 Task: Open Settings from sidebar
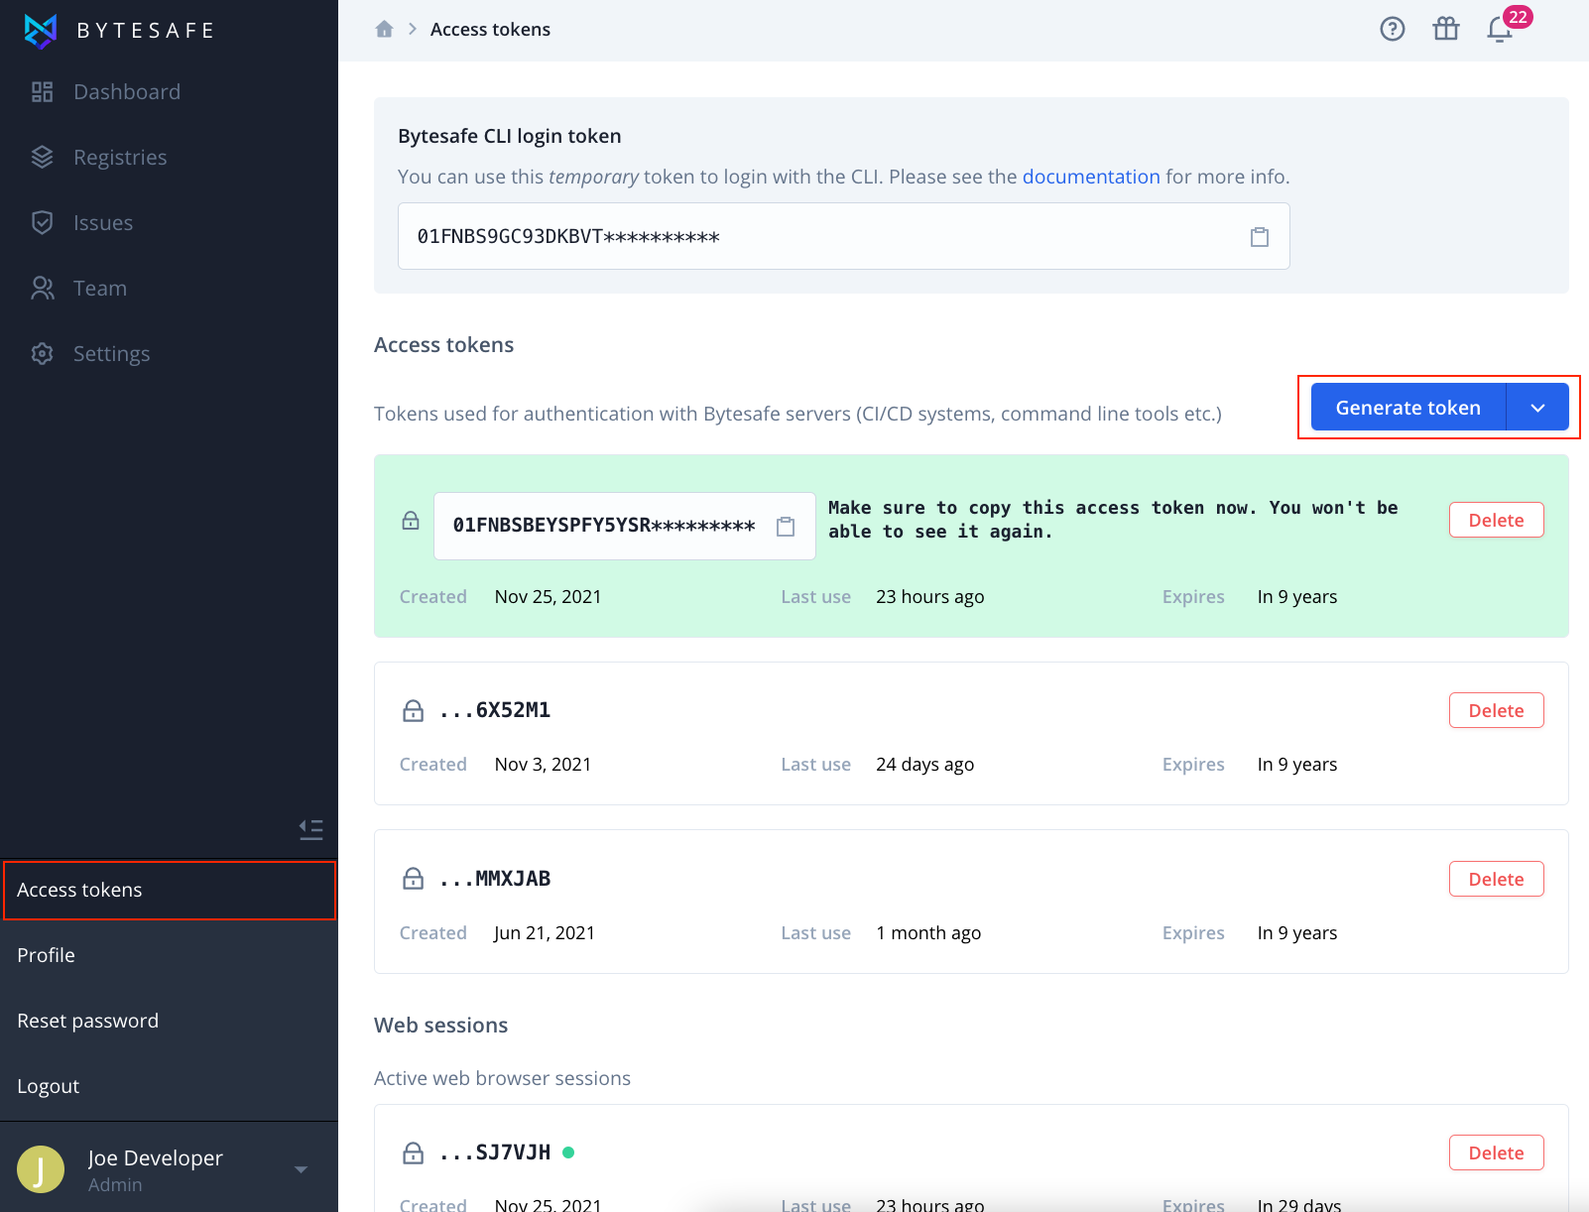[111, 354]
